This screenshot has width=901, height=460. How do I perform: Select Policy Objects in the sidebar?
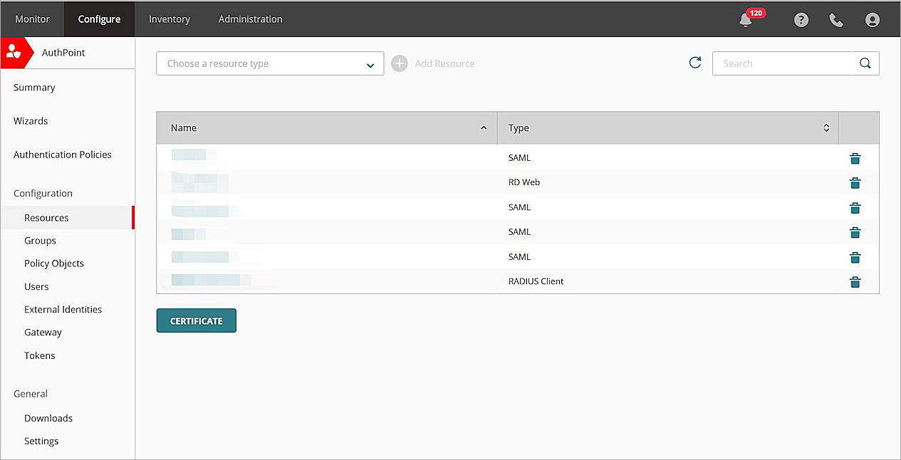point(54,263)
